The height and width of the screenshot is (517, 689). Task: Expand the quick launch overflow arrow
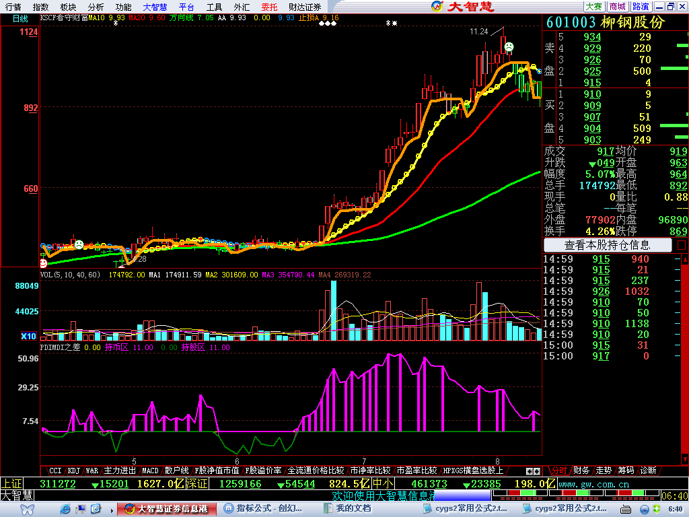click(112, 510)
